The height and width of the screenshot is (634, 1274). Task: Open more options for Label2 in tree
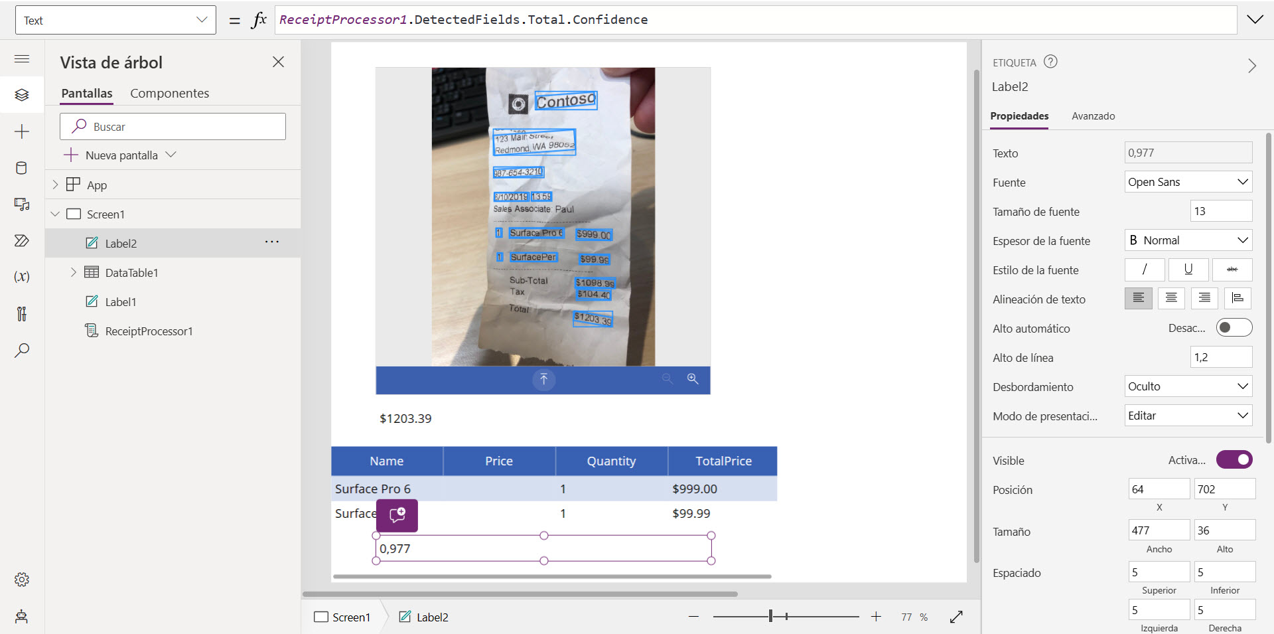pos(272,242)
